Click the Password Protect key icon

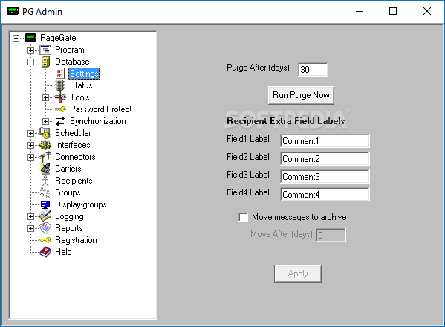click(60, 109)
